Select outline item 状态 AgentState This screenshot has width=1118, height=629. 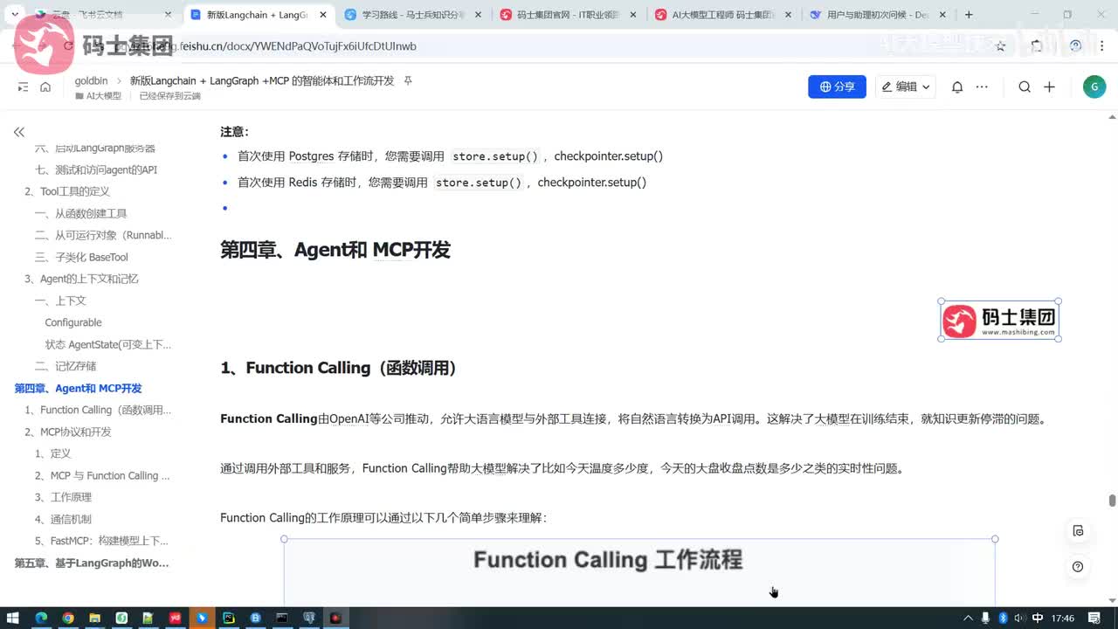pos(108,344)
